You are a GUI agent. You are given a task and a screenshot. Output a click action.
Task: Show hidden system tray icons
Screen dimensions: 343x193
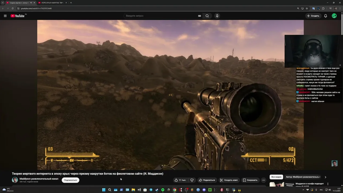pos(303,190)
